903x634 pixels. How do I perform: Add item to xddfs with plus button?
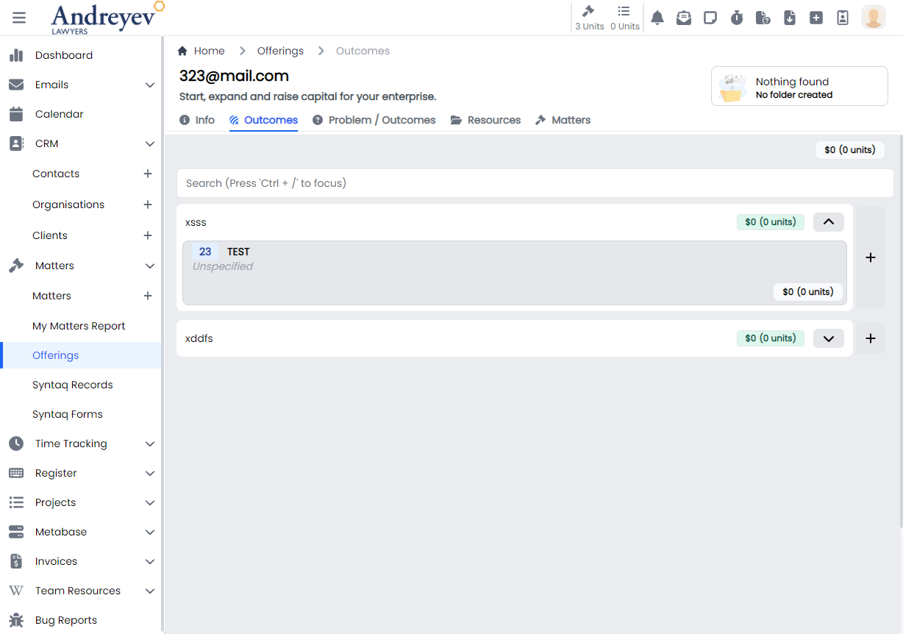pyautogui.click(x=871, y=338)
